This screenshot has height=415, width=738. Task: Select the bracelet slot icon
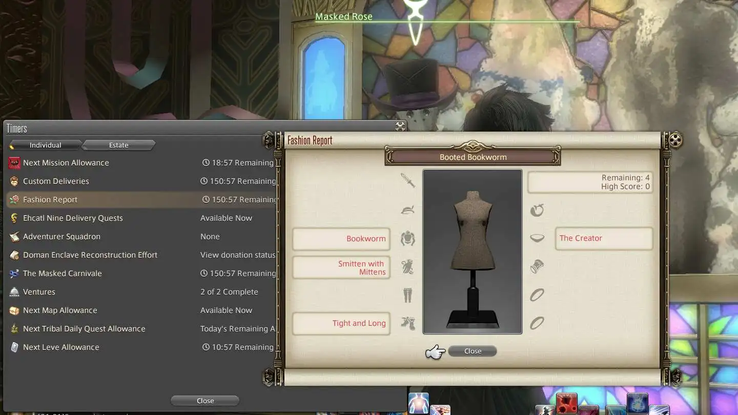click(x=537, y=266)
